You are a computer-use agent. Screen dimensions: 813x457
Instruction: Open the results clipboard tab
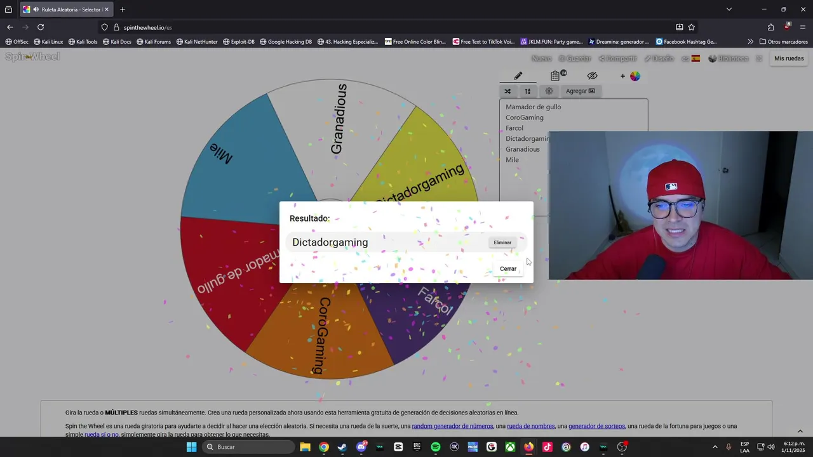coord(556,76)
